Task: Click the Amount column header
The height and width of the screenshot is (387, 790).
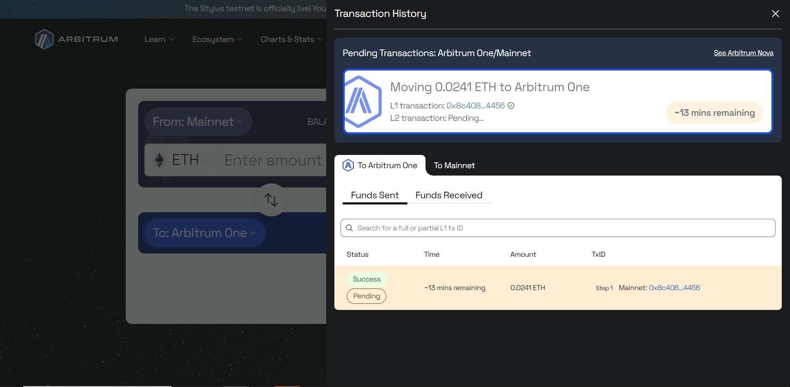Action: point(523,254)
